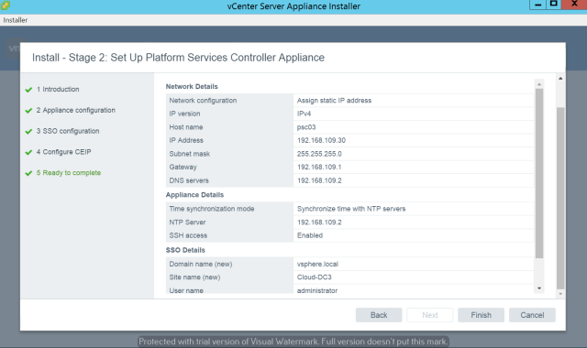Click the 'IP version' label

pyautogui.click(x=184, y=114)
